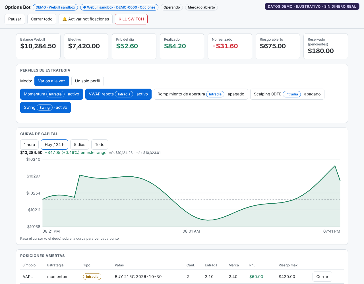Click the DATOS DEMO ILUSTRATIVO banner

312,7
